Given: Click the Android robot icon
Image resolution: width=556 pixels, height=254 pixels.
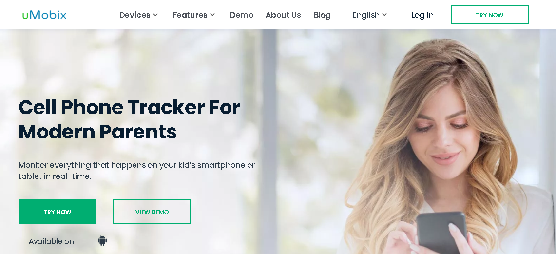Looking at the screenshot, I should (x=102, y=241).
